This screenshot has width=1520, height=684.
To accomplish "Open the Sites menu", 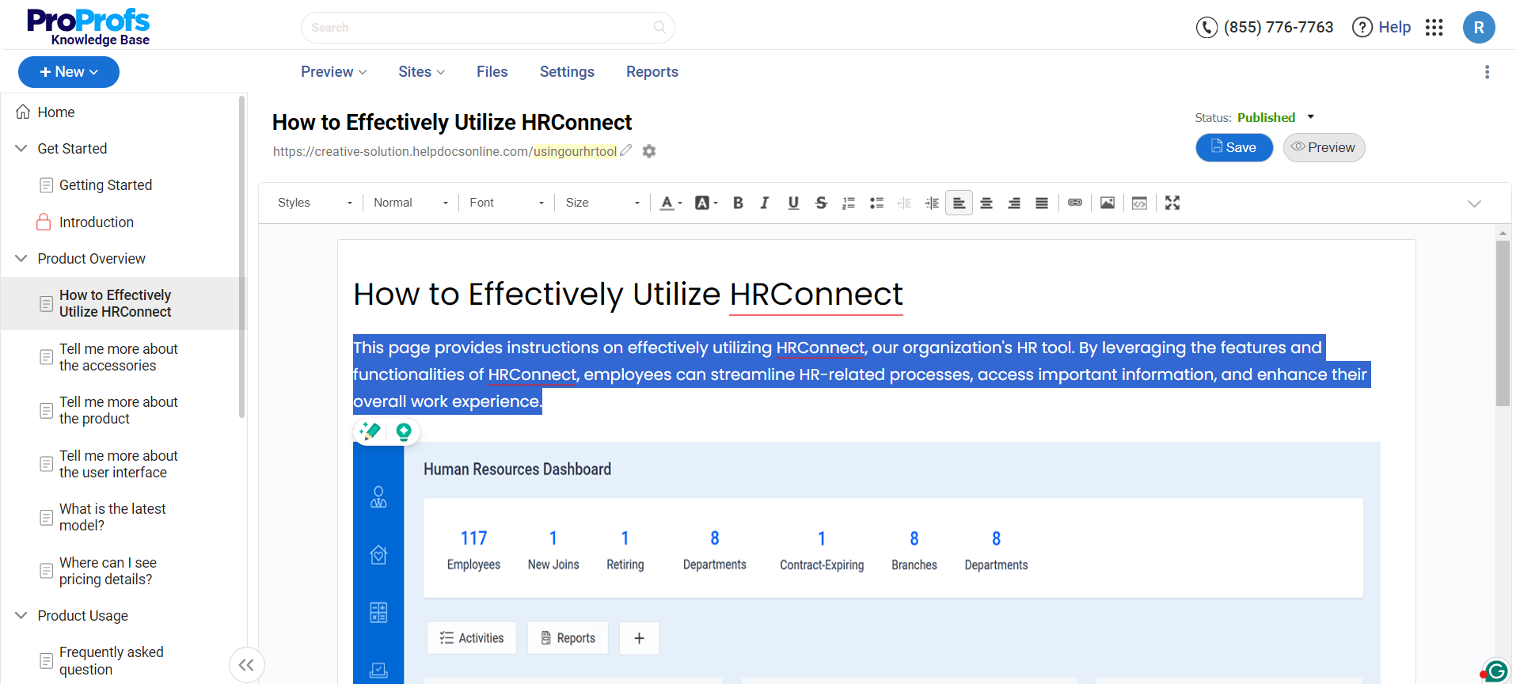I will coord(422,72).
